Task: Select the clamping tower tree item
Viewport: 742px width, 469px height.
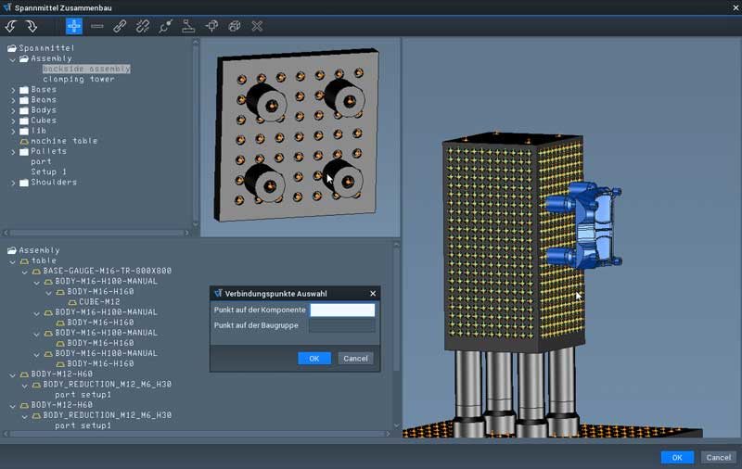Action: click(78, 79)
